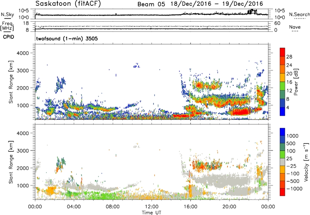Click the 'Beam 05' label
The width and height of the screenshot is (310, 215).
(151, 4)
